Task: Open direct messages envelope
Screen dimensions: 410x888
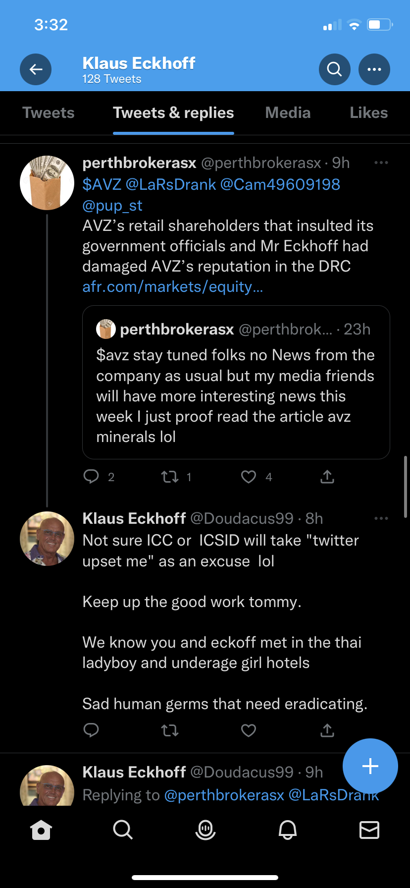Action: 369,830
